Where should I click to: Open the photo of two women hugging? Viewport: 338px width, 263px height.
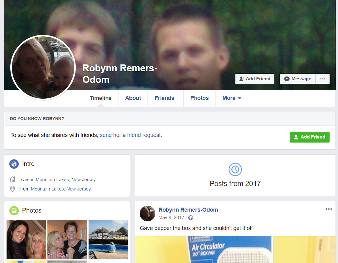pos(67,240)
